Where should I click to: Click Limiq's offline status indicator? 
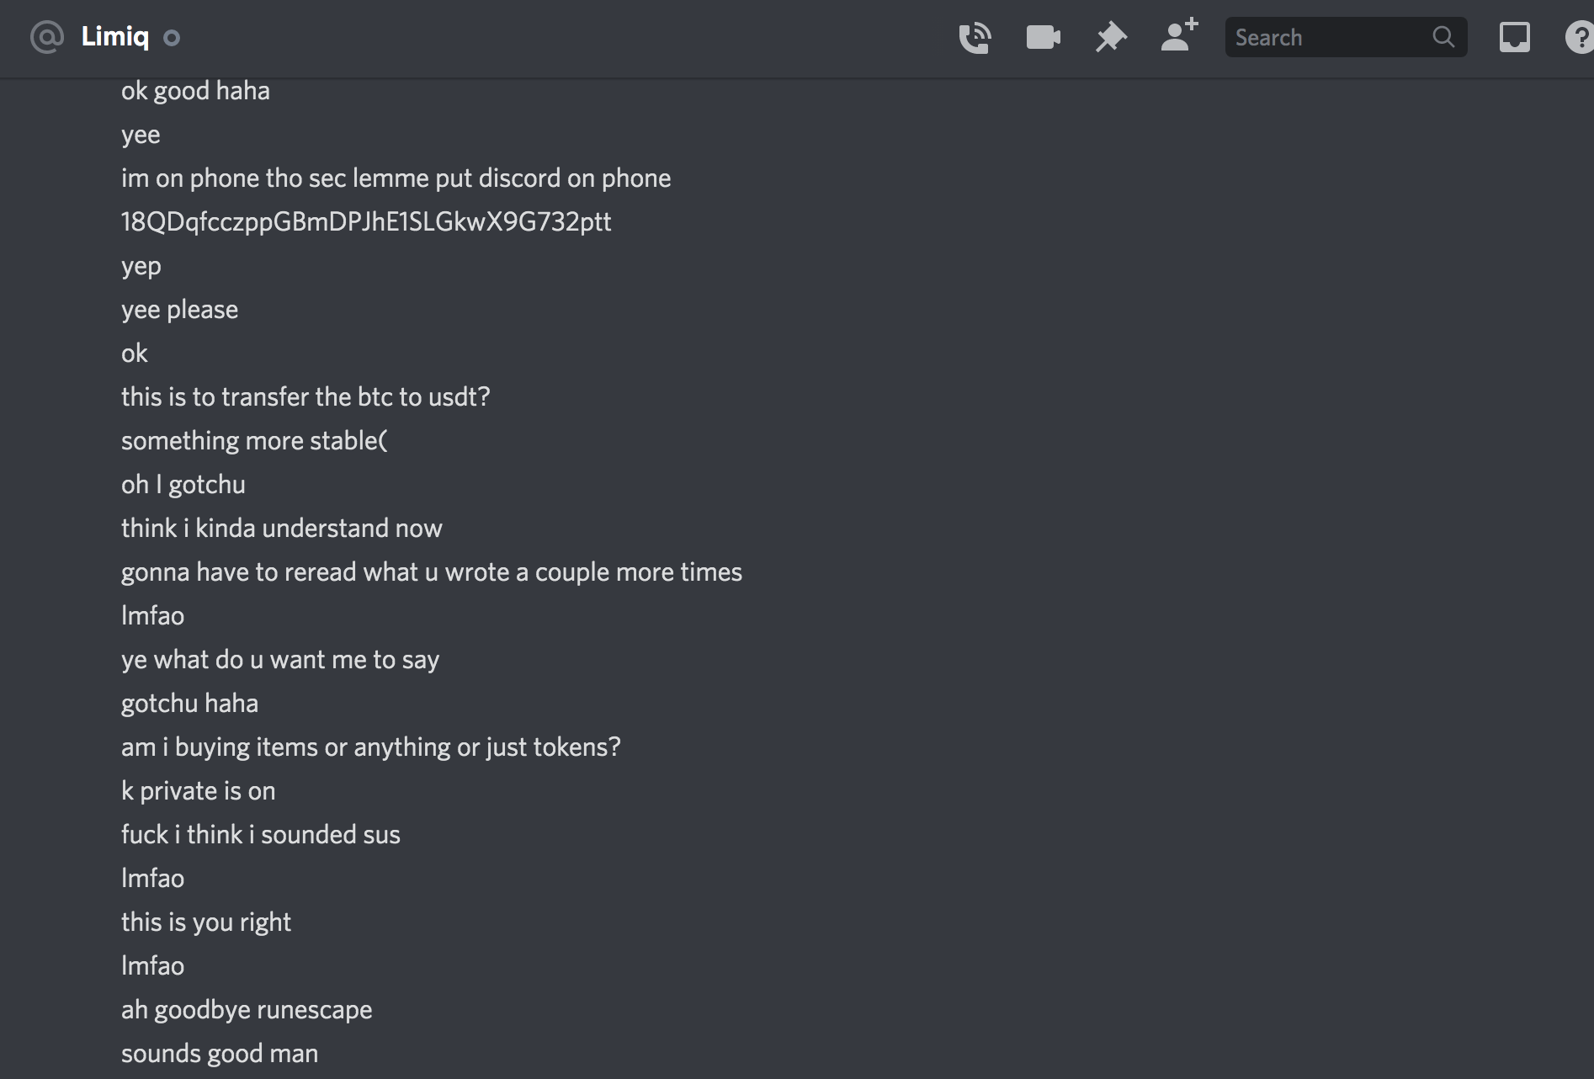172,38
